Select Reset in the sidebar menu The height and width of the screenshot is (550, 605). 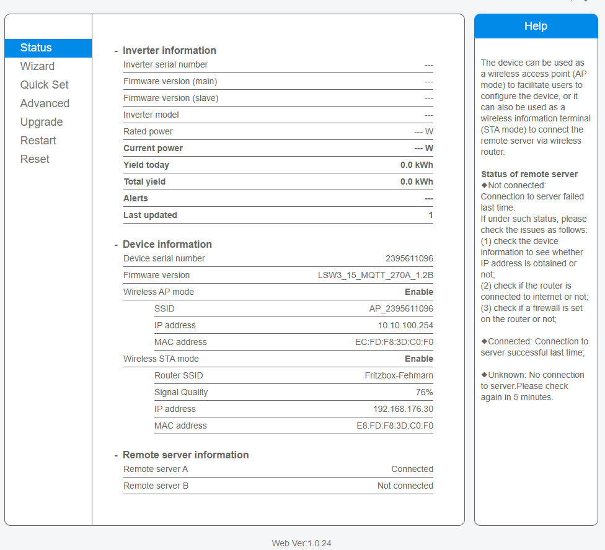(x=35, y=159)
